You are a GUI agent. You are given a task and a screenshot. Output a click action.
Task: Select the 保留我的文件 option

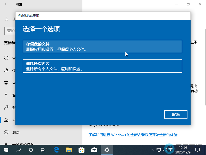102,47
